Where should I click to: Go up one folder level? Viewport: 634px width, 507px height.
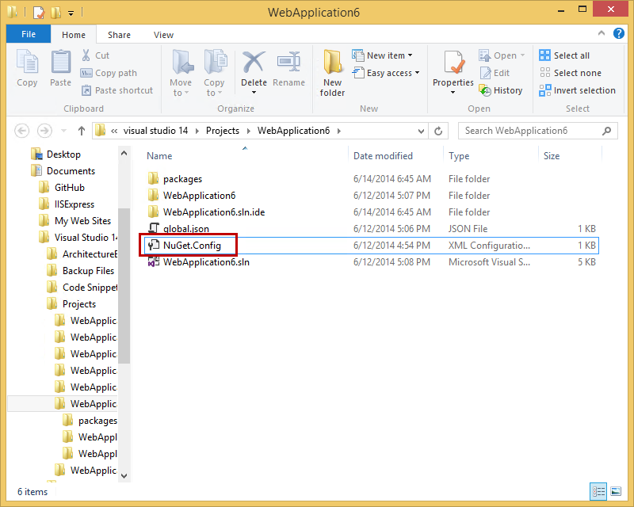[82, 131]
